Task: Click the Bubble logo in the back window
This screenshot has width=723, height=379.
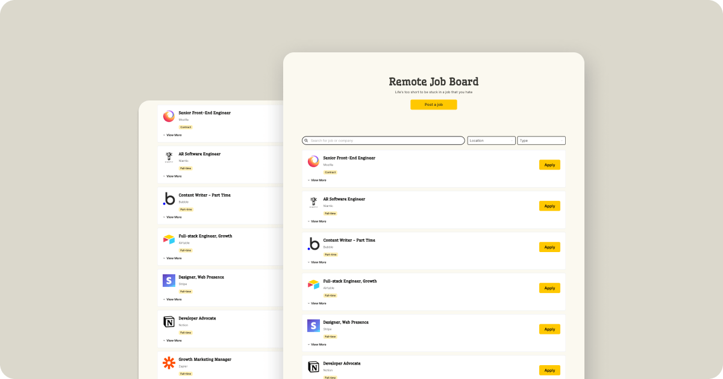Action: [x=169, y=199]
